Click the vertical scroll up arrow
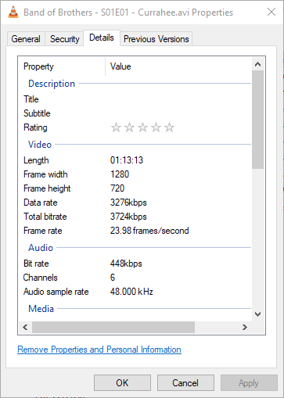The width and height of the screenshot is (284, 398). [257, 64]
